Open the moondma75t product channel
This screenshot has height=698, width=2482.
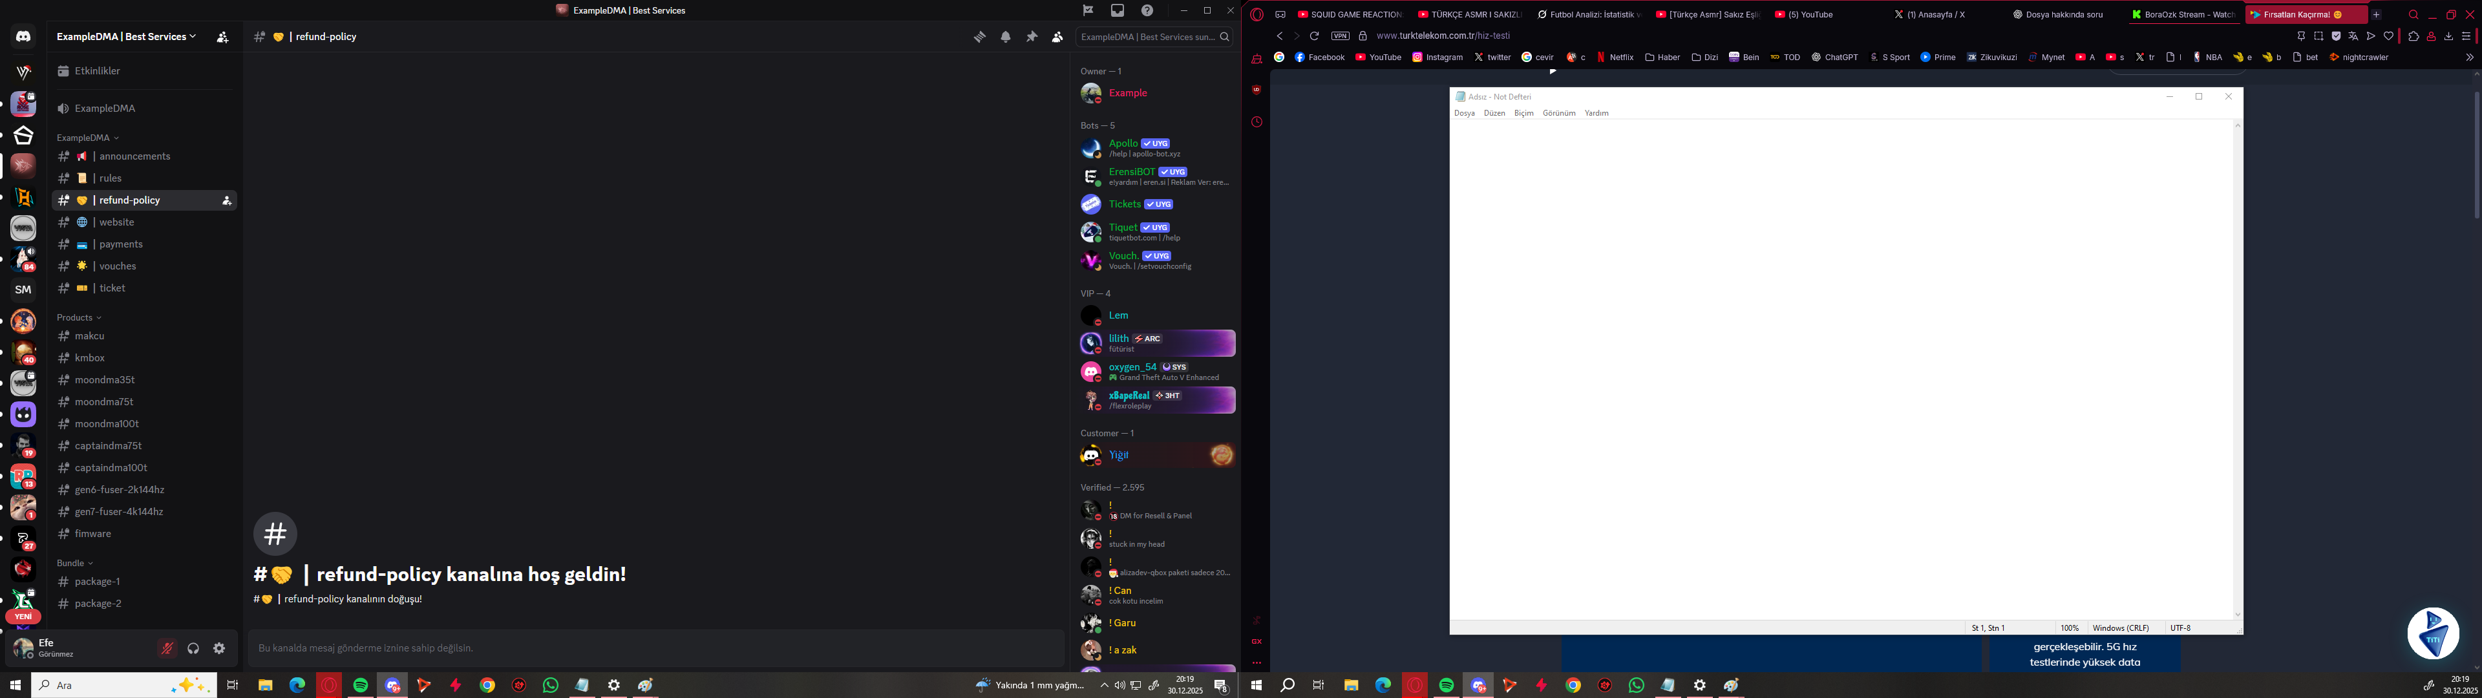click(x=143, y=402)
